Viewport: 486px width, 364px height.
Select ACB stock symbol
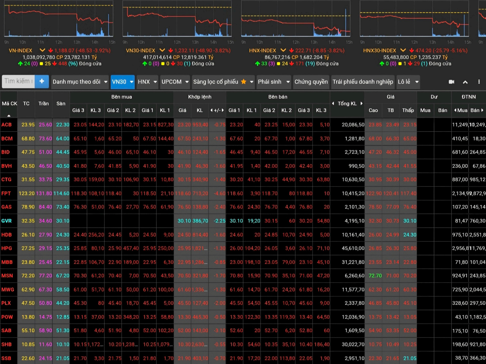coord(7,125)
